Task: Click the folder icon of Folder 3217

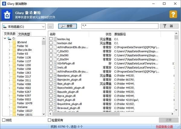Action: pos(14,76)
